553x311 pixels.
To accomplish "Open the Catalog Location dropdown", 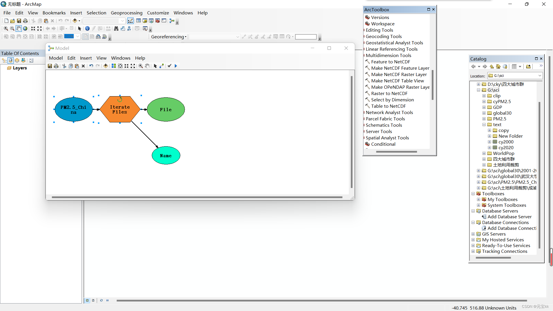I will click(540, 76).
